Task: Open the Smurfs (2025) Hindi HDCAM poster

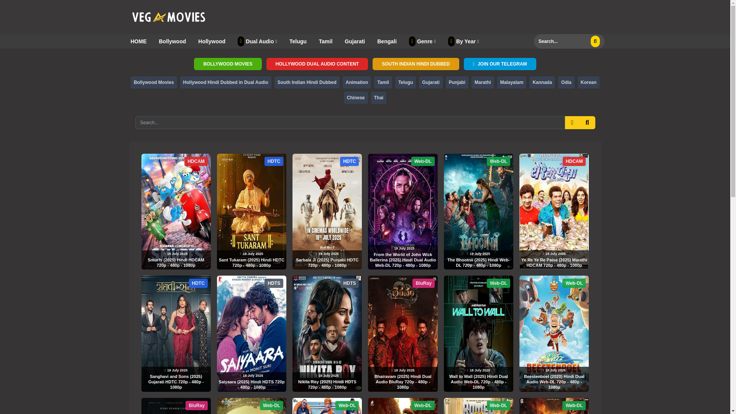Action: point(176,212)
